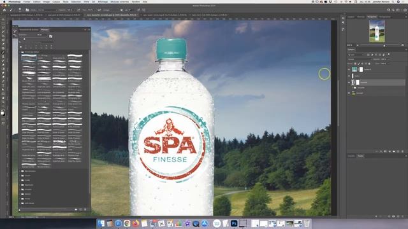Image resolution: width=408 pixels, height=229 pixels.
Task: Open smoothing options gear icon
Action: [x=122, y=10]
